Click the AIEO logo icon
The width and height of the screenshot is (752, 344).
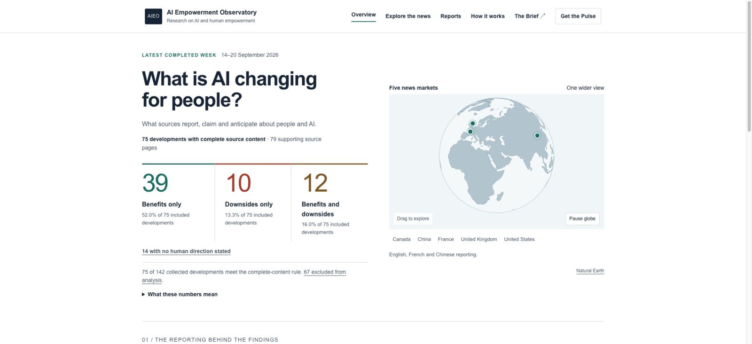[153, 16]
